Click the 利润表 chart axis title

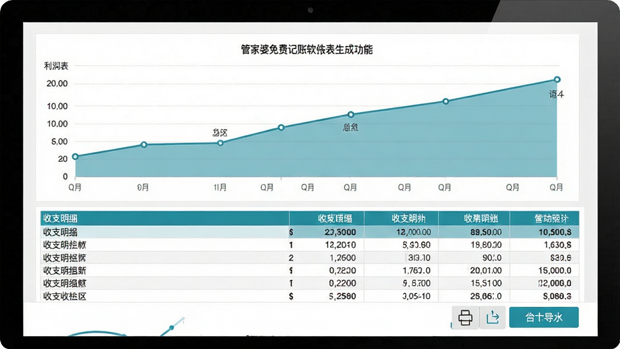pos(56,66)
